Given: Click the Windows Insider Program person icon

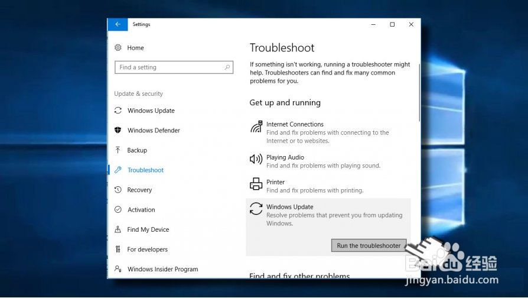Looking at the screenshot, I should 118,268.
